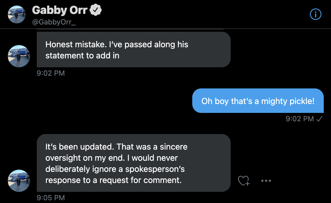Click the sent checkmark beside 9:02 PM
This screenshot has height=203, width=331.
click(320, 119)
